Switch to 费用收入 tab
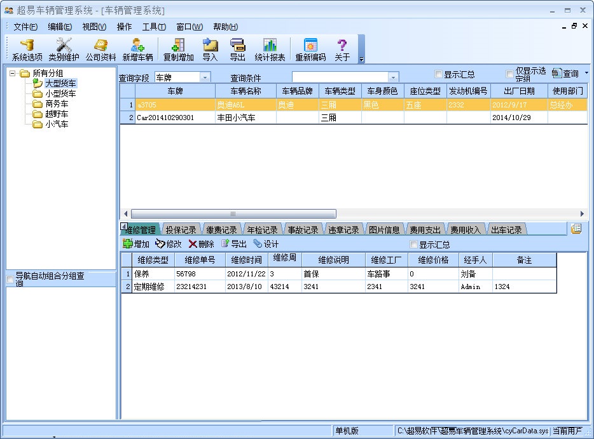This screenshot has height=439, width=594. [465, 230]
